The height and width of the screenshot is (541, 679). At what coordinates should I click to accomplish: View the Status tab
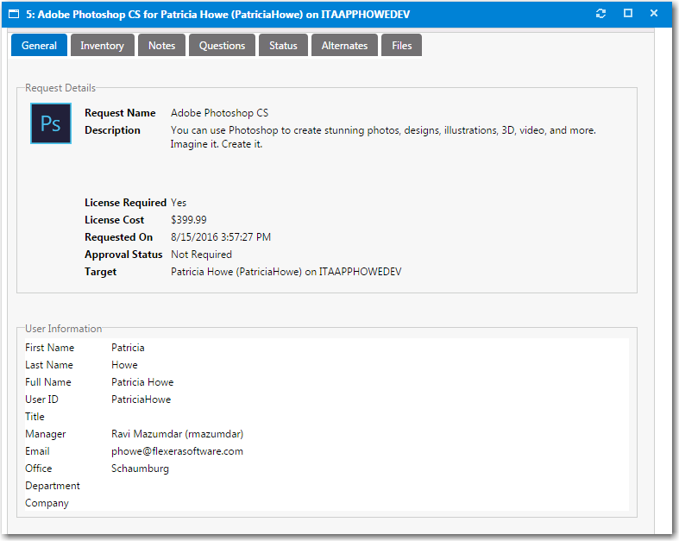(283, 46)
